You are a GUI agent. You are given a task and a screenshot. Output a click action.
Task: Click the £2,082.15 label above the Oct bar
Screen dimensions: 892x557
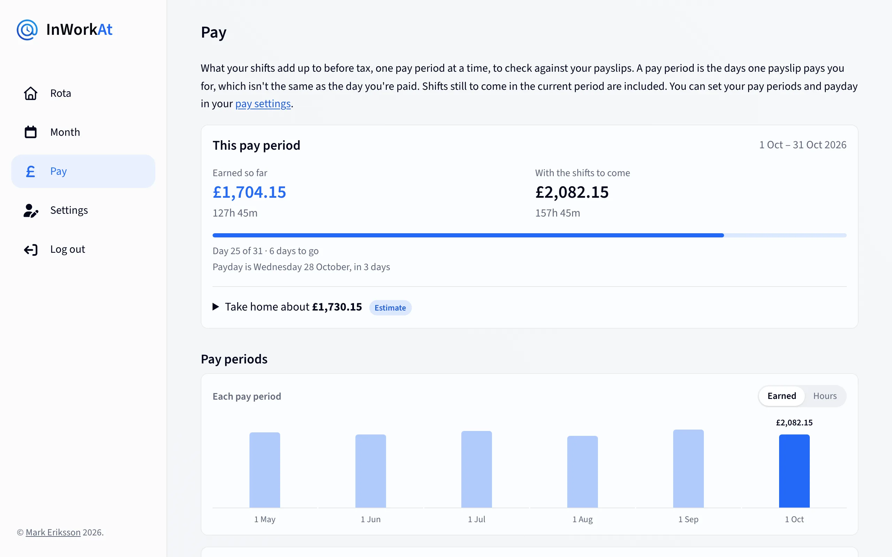coord(794,423)
